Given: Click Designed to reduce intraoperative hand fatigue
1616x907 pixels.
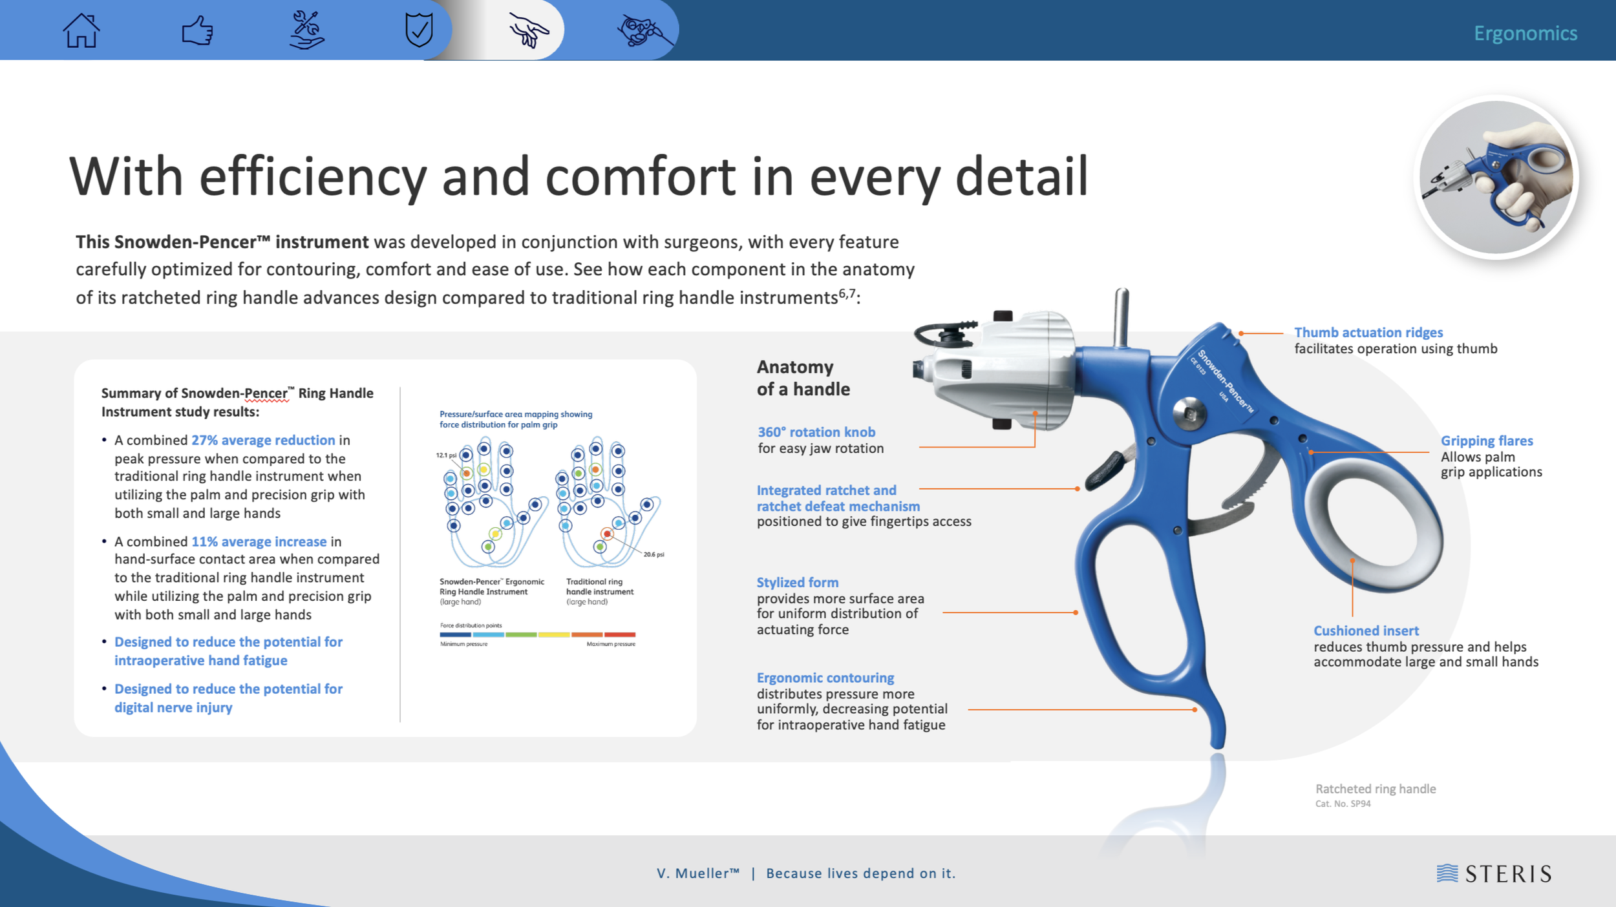Looking at the screenshot, I should (228, 651).
